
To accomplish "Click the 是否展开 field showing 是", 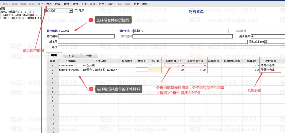I will 268,36.
